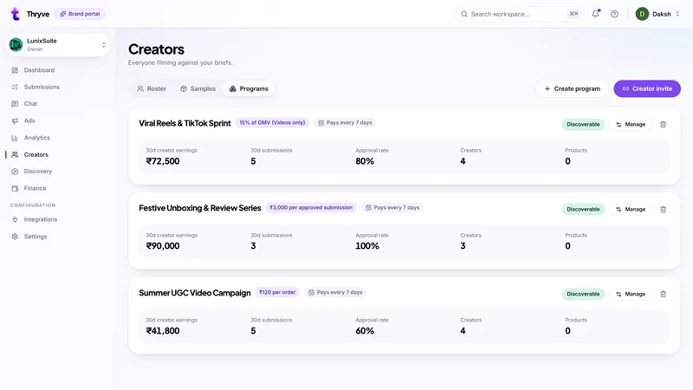Viewport: 693px width, 390px height.
Task: Click the Creator invite button
Action: click(647, 89)
